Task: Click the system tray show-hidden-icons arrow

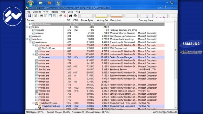Action: point(167,3)
